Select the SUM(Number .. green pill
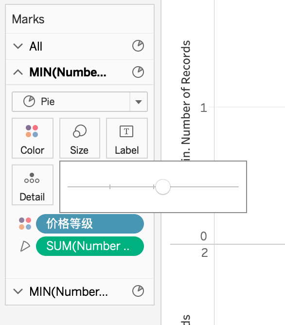 [x=90, y=246]
